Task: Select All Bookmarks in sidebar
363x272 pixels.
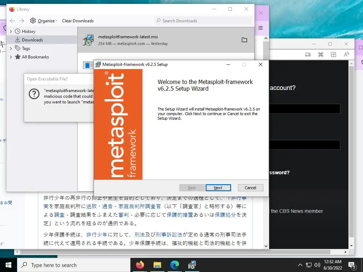Action: [x=35, y=57]
